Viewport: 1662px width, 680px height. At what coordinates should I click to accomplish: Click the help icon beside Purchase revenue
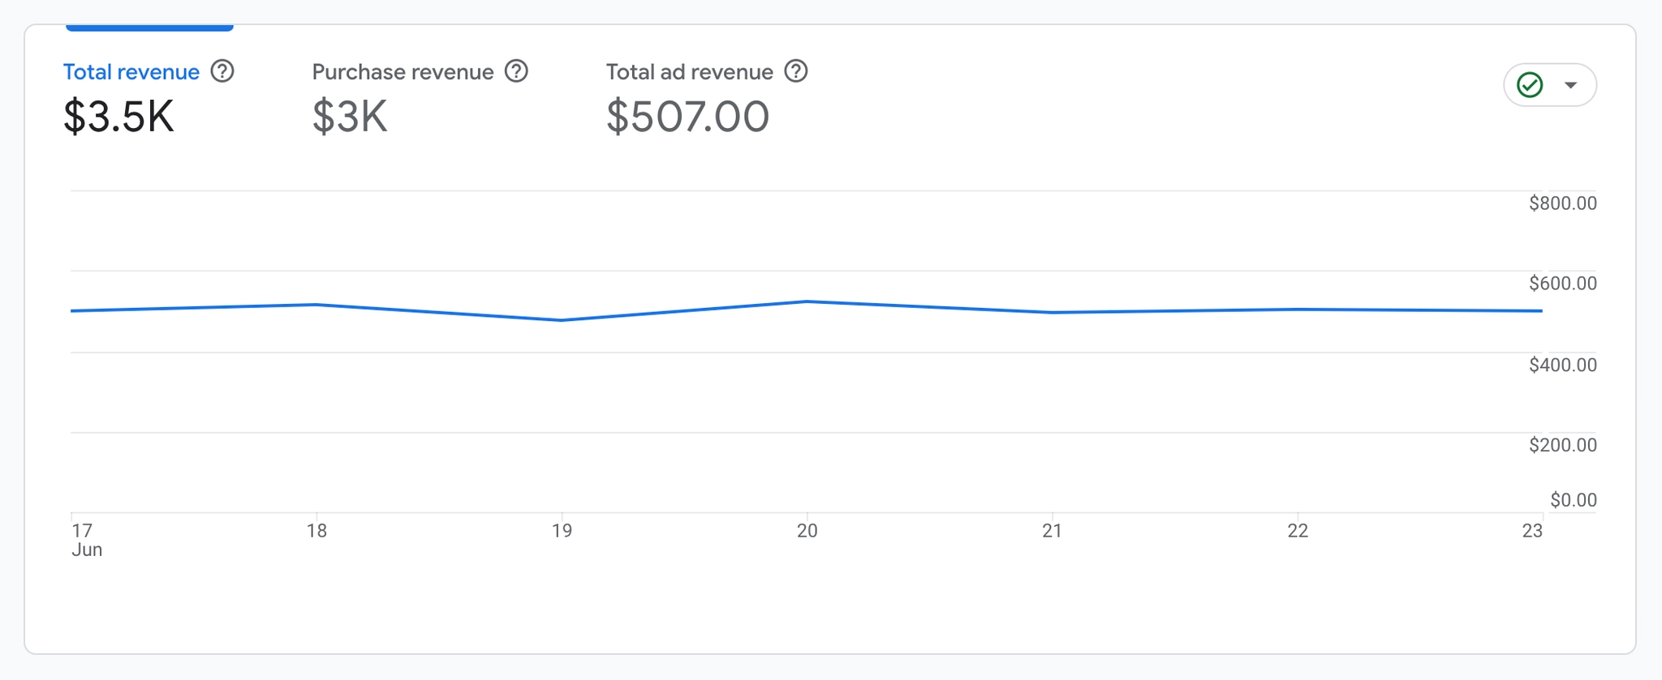516,71
